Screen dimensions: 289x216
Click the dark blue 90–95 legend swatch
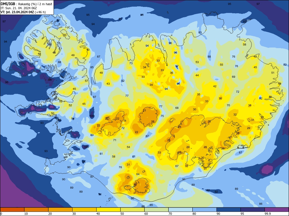(x=229, y=210)
